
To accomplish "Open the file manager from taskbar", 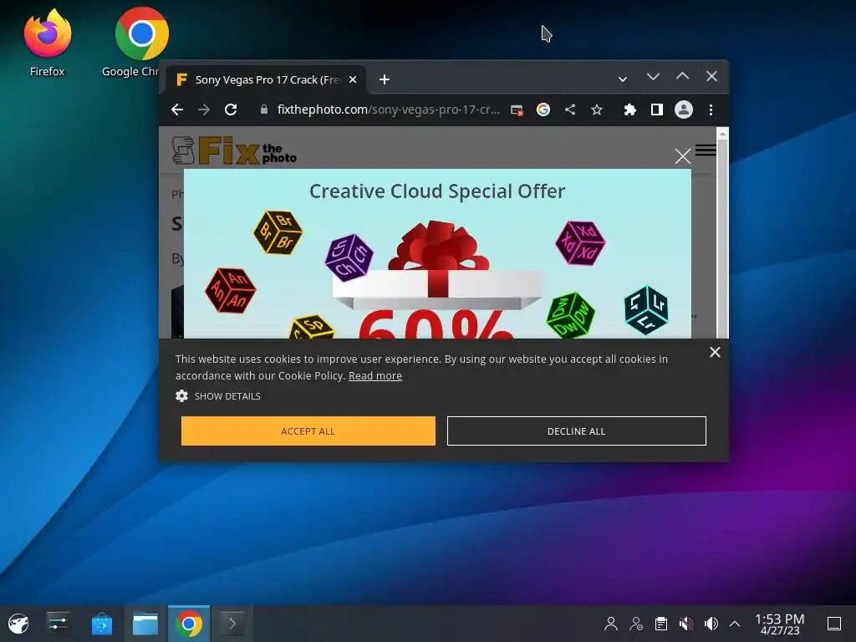I will (145, 624).
